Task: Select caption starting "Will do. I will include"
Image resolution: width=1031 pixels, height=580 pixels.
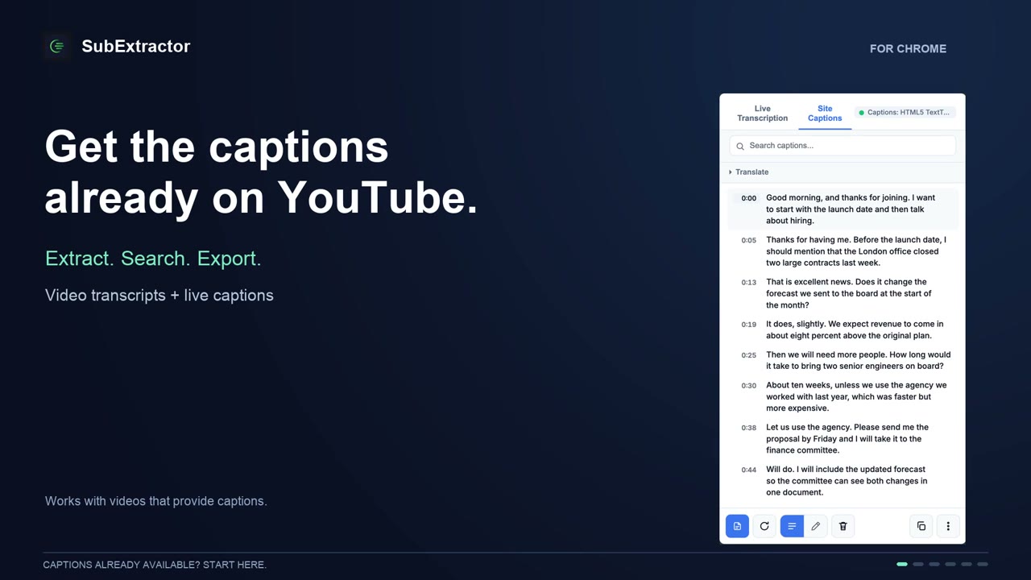Action: tap(847, 481)
